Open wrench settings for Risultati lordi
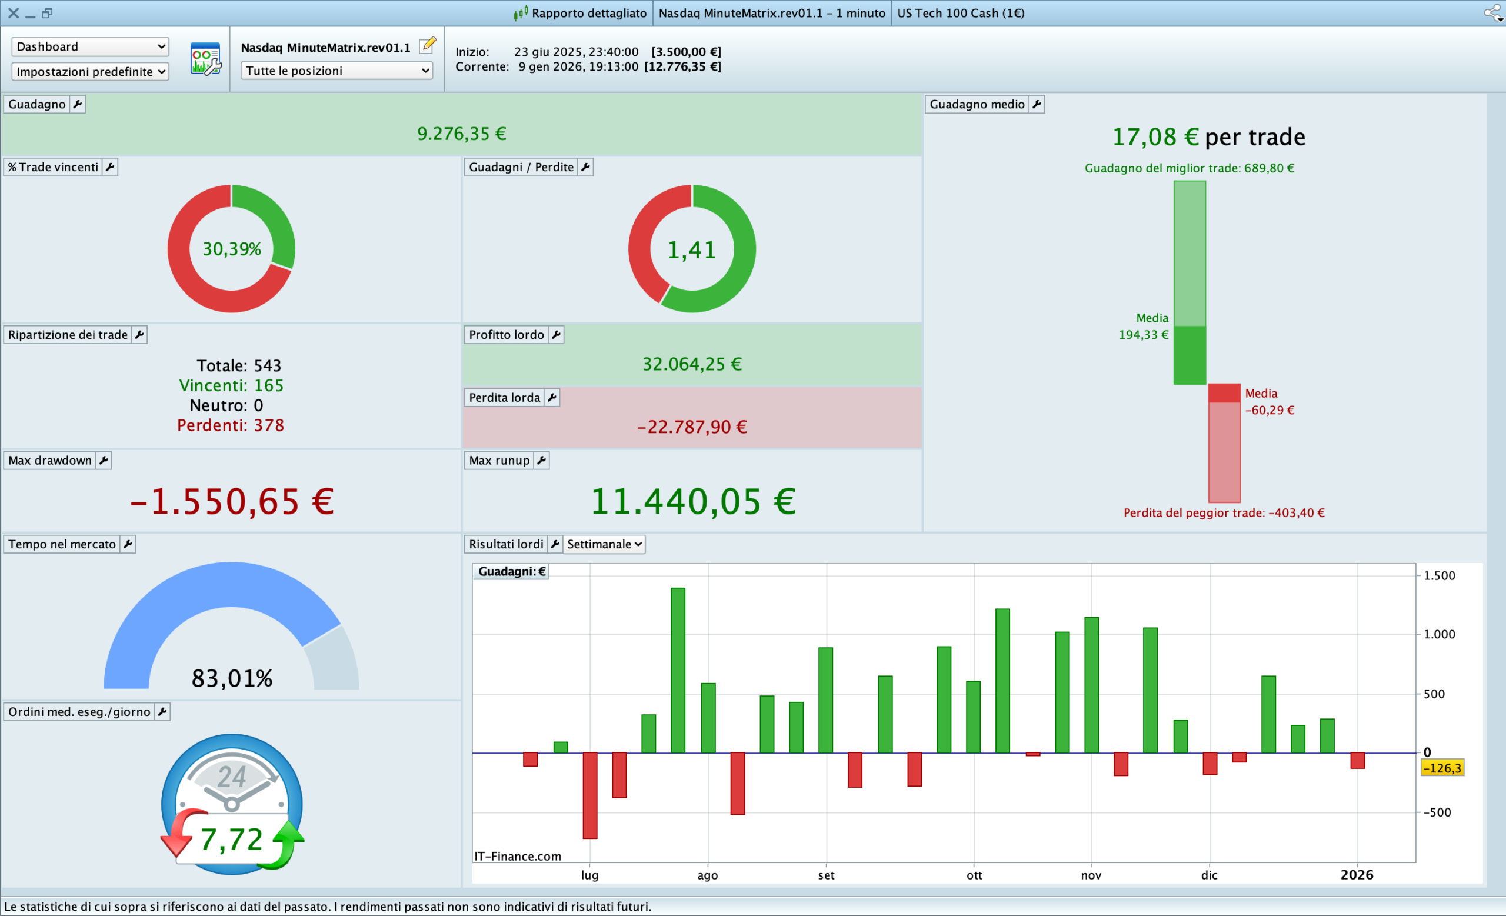Image resolution: width=1506 pixels, height=916 pixels. click(554, 544)
